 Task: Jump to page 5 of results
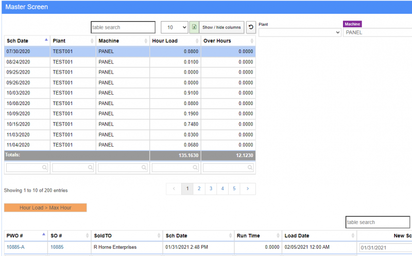pyautogui.click(x=234, y=189)
